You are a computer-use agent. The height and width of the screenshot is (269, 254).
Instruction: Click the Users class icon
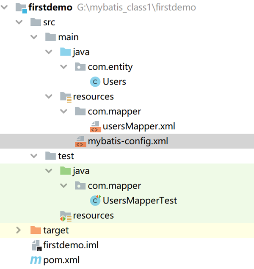click(95, 82)
